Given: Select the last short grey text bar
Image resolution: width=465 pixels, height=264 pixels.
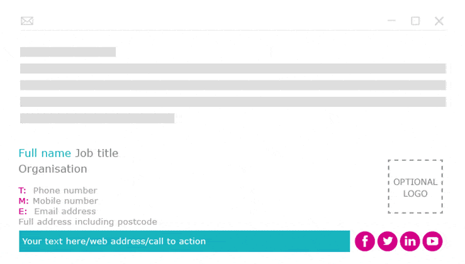Looking at the screenshot, I should (98, 118).
